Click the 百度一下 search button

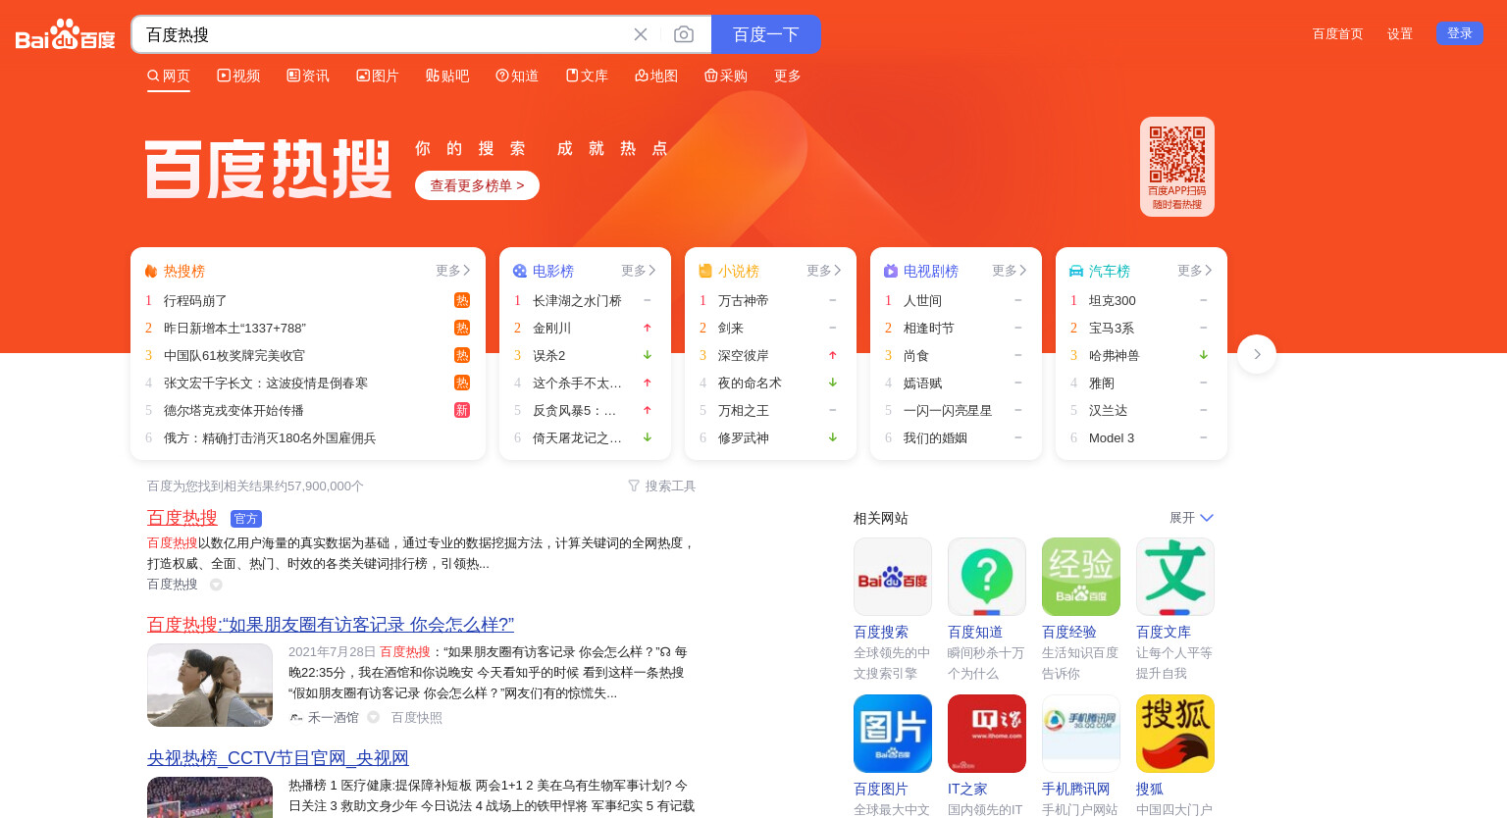point(766,34)
